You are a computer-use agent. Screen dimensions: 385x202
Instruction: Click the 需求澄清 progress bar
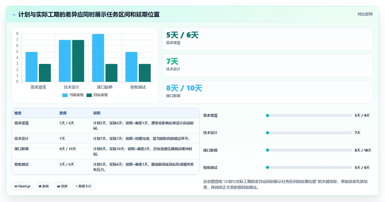309,116
